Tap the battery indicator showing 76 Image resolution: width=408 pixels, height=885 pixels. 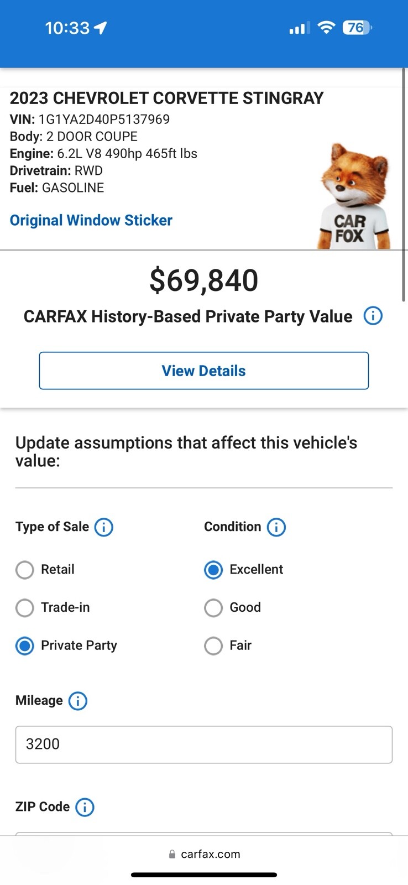[357, 28]
